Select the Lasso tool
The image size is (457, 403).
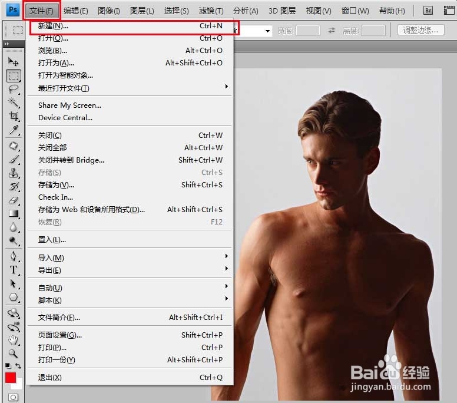pyautogui.click(x=14, y=89)
